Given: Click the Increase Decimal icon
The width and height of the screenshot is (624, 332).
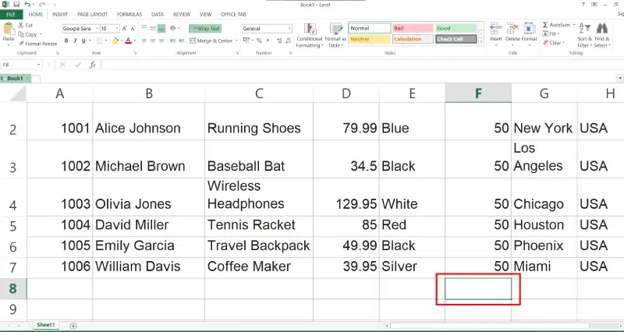Looking at the screenshot, I should point(279,41).
